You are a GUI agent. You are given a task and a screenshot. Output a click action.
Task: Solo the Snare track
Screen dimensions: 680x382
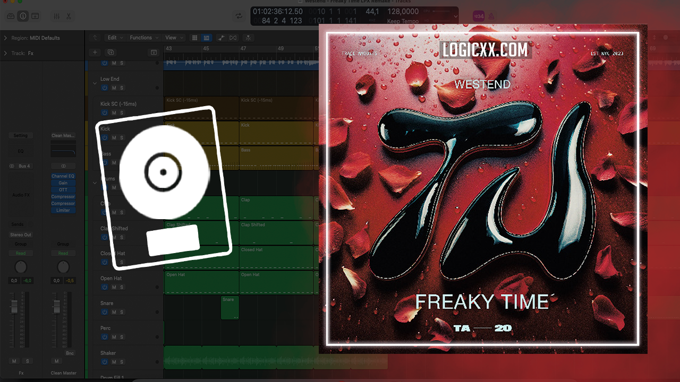pyautogui.click(x=122, y=312)
